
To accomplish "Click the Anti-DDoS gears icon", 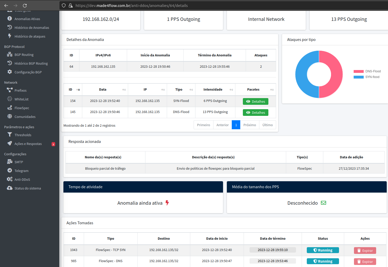I will (10, 179).
